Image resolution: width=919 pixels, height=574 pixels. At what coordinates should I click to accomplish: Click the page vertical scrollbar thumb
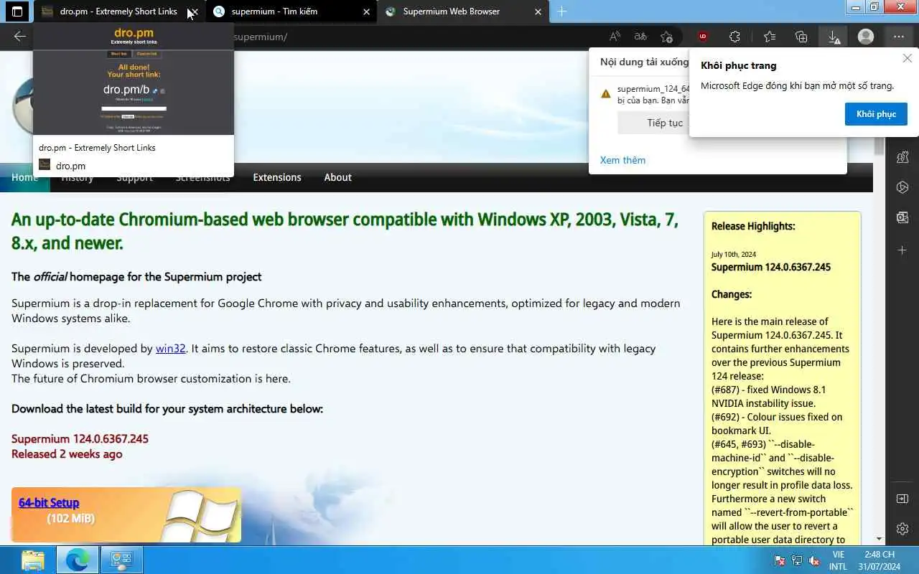point(879,146)
